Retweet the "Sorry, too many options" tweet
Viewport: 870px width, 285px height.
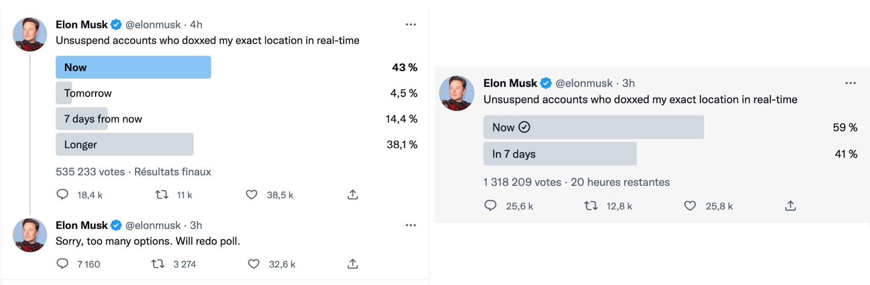tap(158, 264)
